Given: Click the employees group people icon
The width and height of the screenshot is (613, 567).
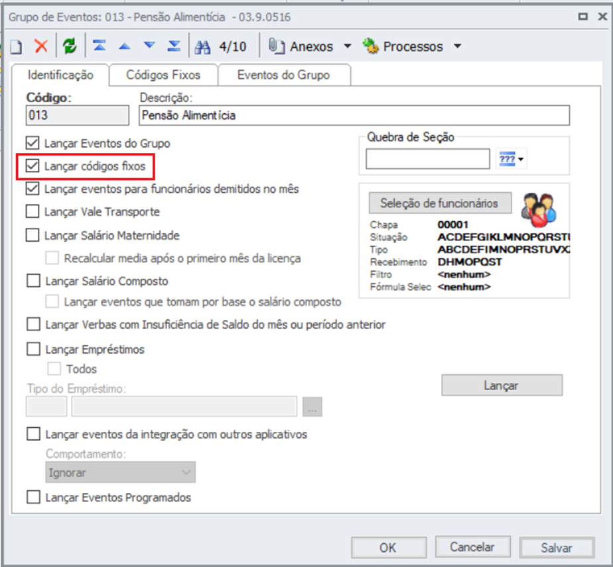Looking at the screenshot, I should 538,210.
